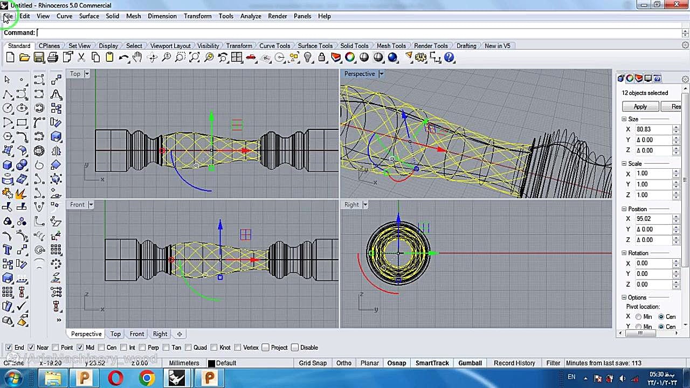Click the Print icon in Standard toolbar
This screenshot has height=388, width=690.
pyautogui.click(x=53, y=58)
